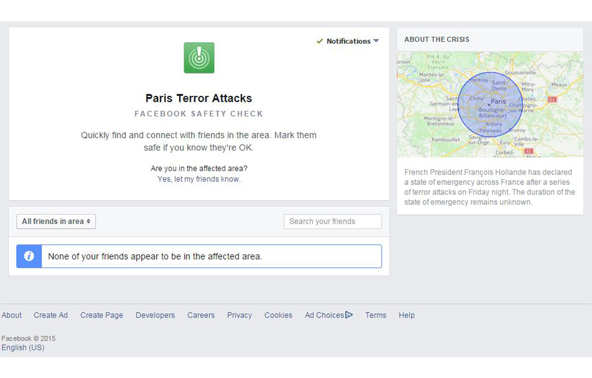The width and height of the screenshot is (592, 378).
Task: Open the Create Ad footer link
Action: click(51, 315)
